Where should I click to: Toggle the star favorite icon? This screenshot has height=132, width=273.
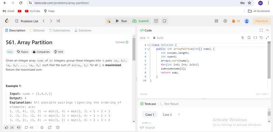pyautogui.click(x=42, y=128)
